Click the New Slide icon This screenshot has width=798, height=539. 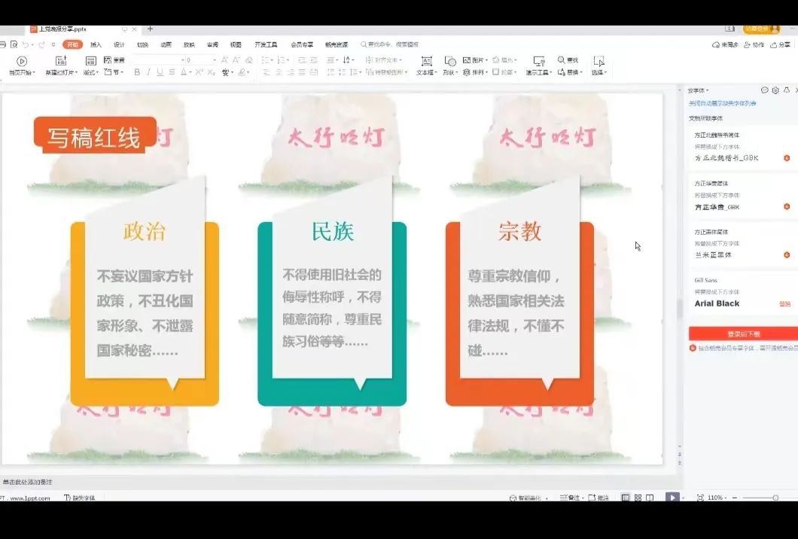pos(60,61)
